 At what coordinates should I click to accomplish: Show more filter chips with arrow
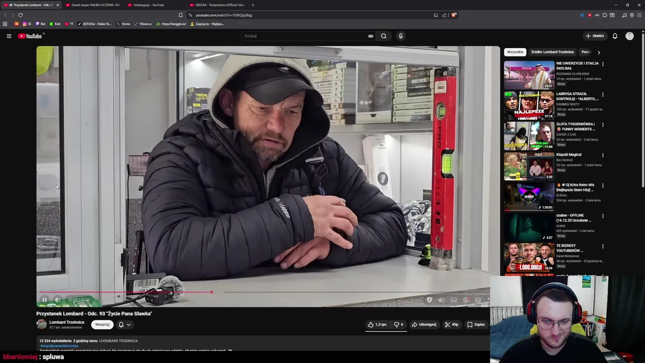click(x=599, y=52)
